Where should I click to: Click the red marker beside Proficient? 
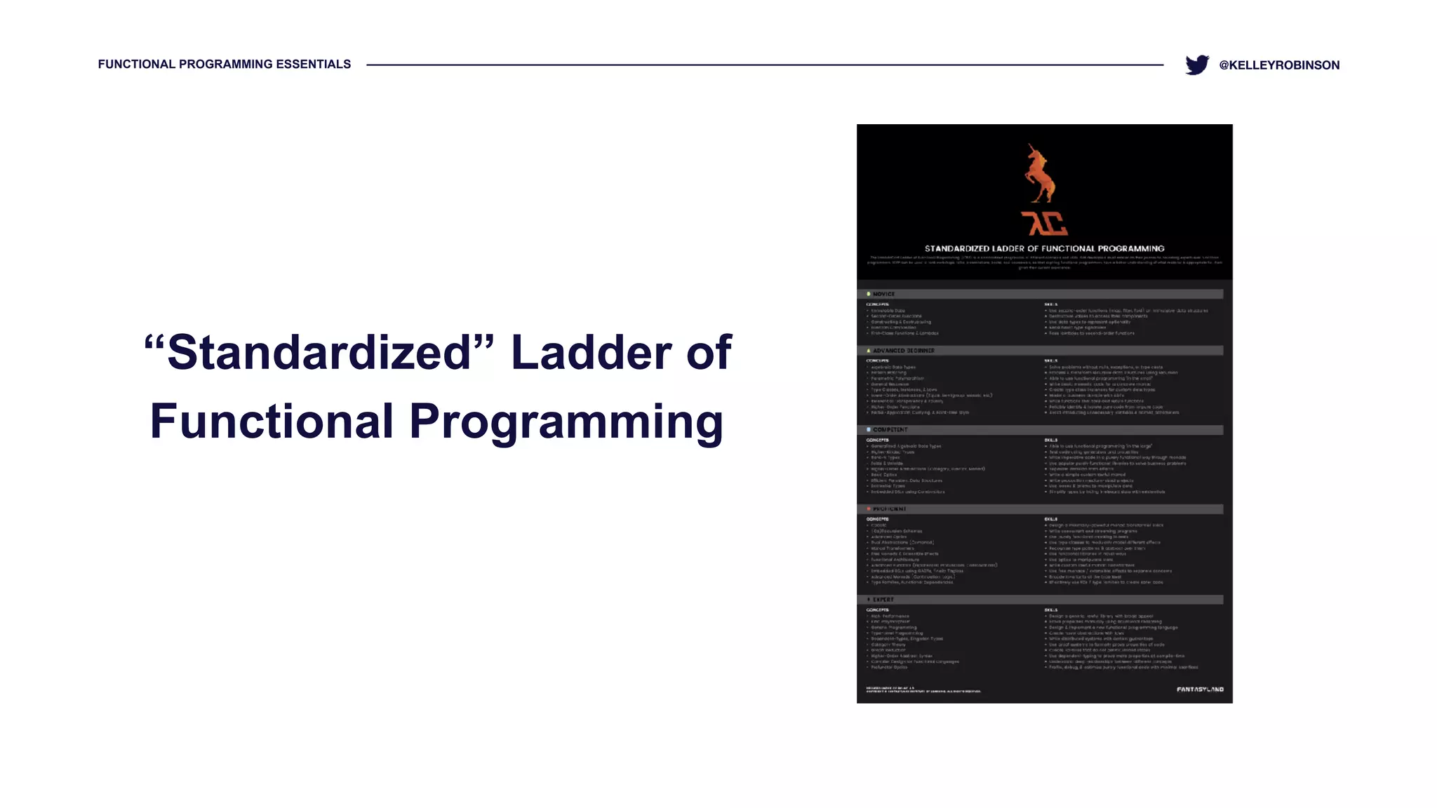(869, 509)
